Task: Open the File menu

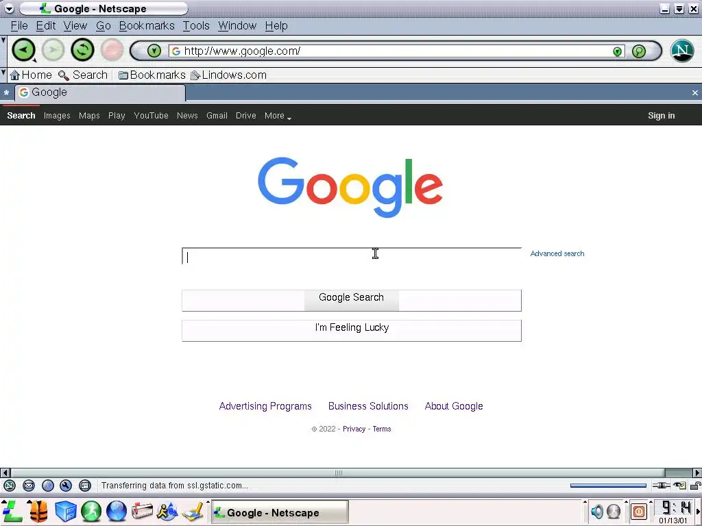Action: click(x=19, y=26)
